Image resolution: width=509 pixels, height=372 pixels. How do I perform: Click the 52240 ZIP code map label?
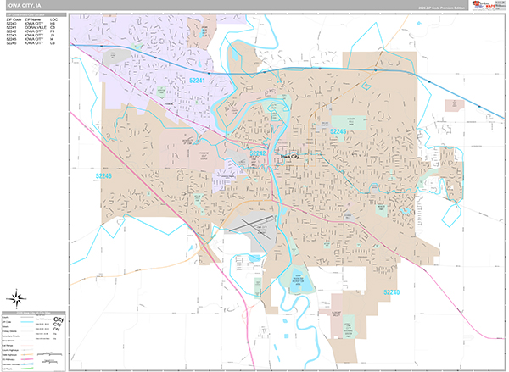391,293
